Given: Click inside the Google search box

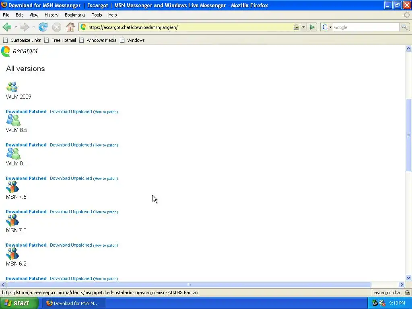Looking at the screenshot, I should (366, 27).
